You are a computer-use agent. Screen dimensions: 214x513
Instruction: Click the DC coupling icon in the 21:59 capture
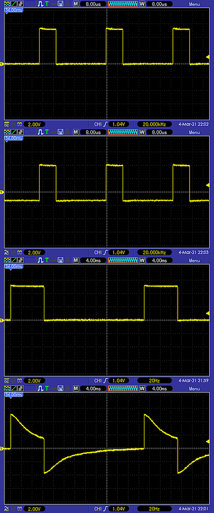[x=6, y=381]
